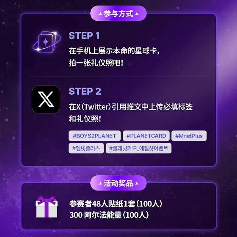
Task: Click the planet card icon beside STEP 1
Action: click(47, 42)
